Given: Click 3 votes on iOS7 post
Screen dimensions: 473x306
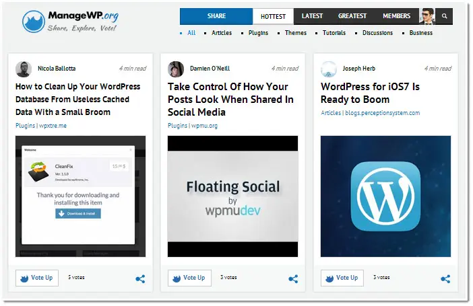Looking at the screenshot, I should click(381, 277).
